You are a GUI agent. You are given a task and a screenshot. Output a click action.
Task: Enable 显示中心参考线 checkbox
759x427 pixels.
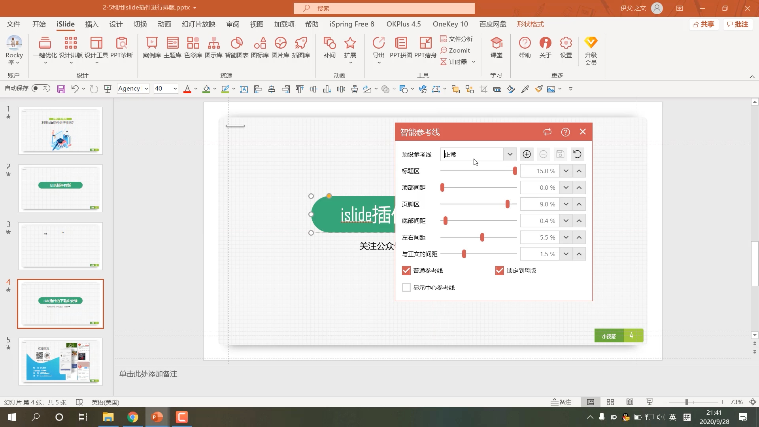click(x=406, y=287)
